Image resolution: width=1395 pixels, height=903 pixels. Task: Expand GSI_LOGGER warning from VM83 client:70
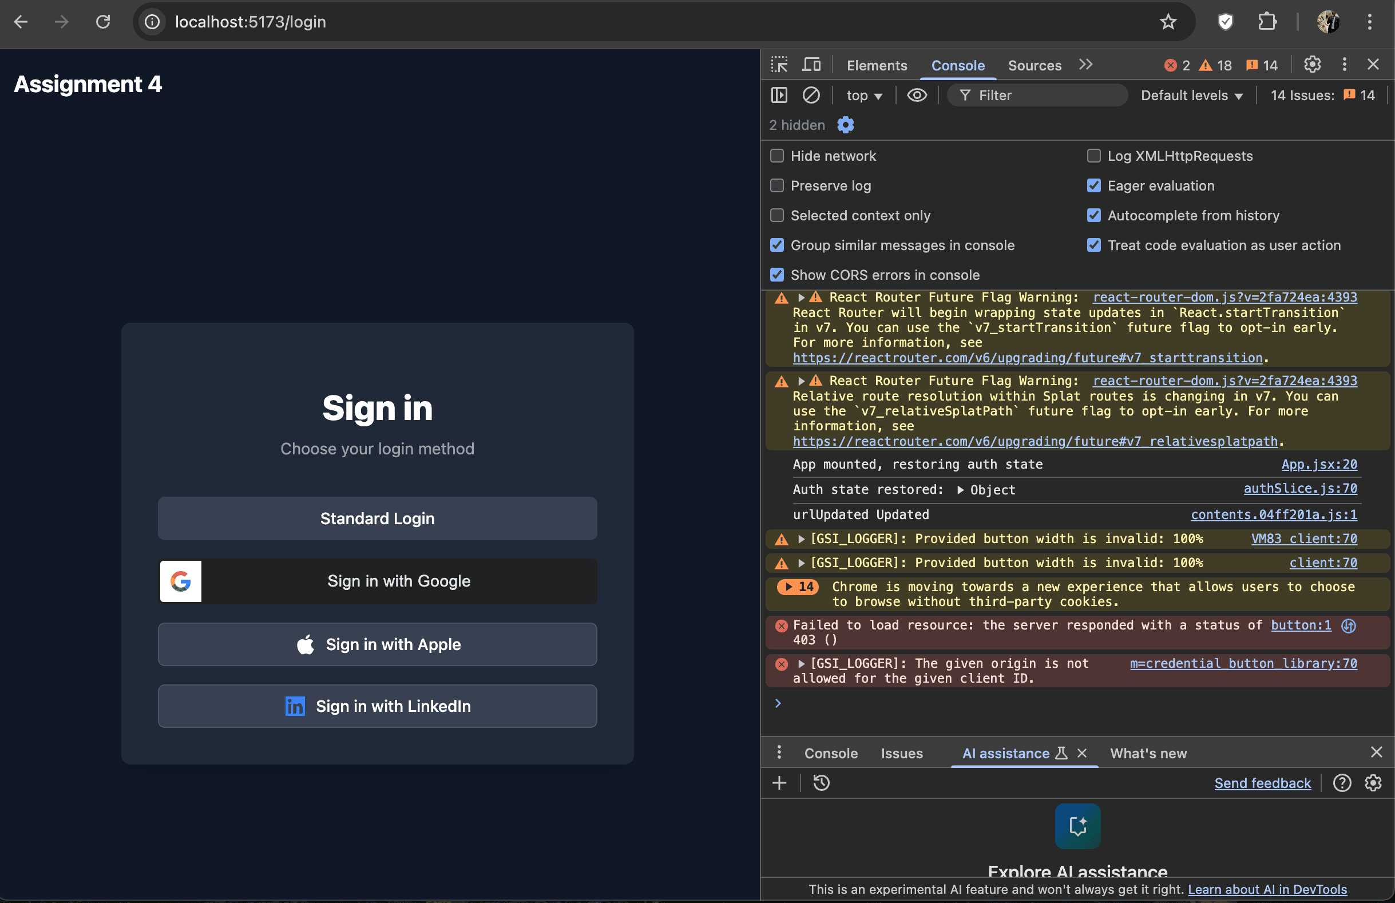(x=800, y=539)
